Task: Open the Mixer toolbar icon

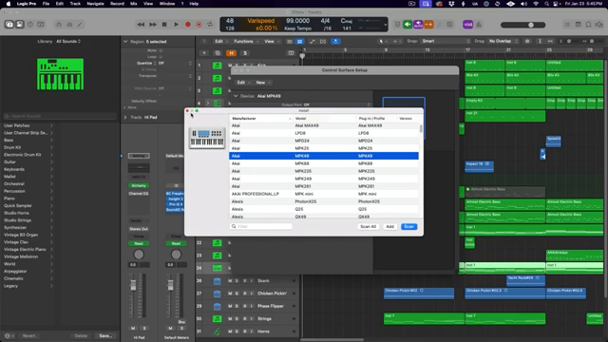Action: [x=69, y=25]
